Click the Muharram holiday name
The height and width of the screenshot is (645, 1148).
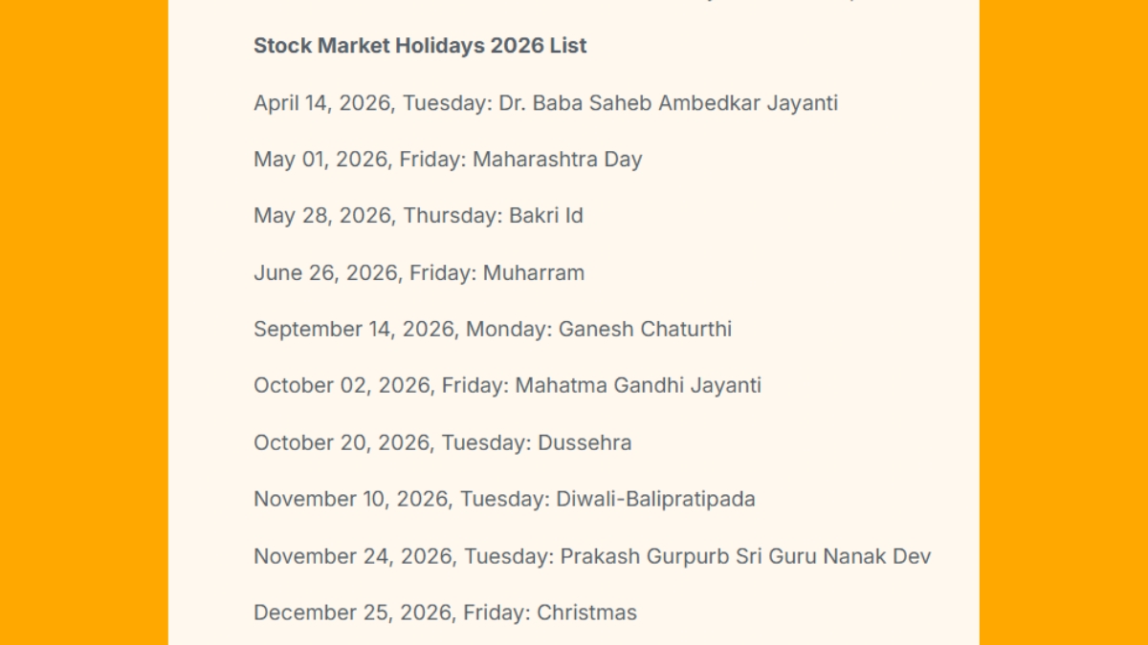pos(533,273)
